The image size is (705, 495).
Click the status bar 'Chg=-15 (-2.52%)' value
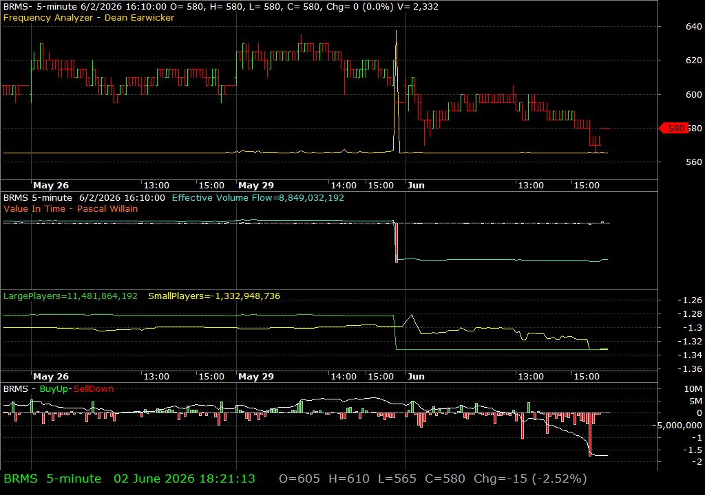531,478
